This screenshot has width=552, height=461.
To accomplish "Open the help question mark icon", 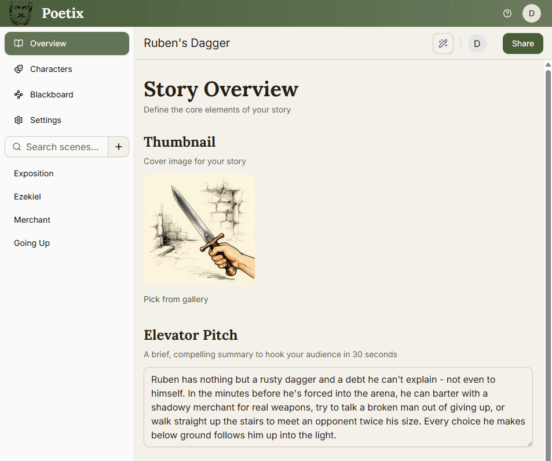I will click(507, 13).
